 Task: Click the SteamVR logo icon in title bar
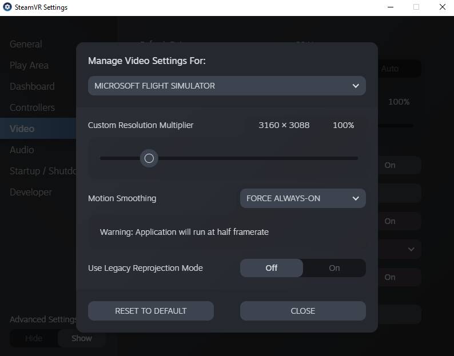point(7,7)
